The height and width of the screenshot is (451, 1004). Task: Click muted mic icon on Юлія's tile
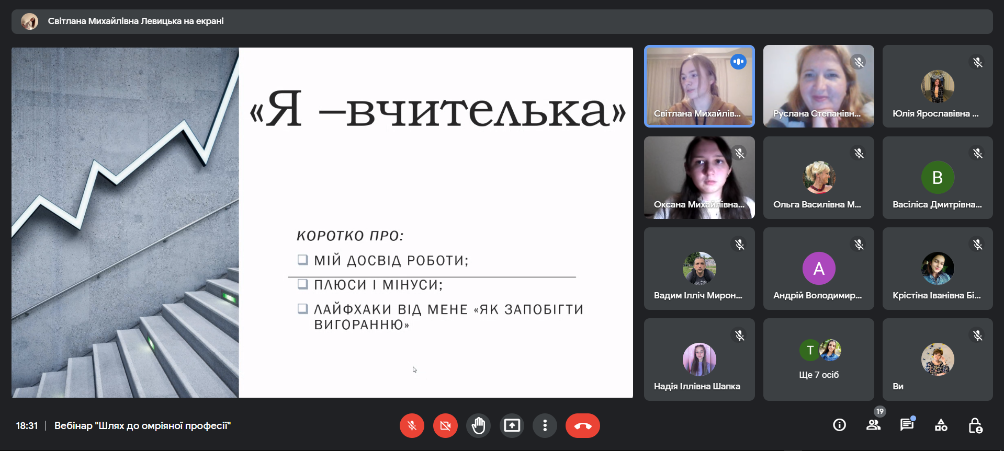point(977,62)
